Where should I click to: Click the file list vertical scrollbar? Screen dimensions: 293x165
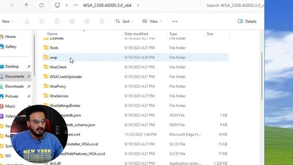click(262, 76)
